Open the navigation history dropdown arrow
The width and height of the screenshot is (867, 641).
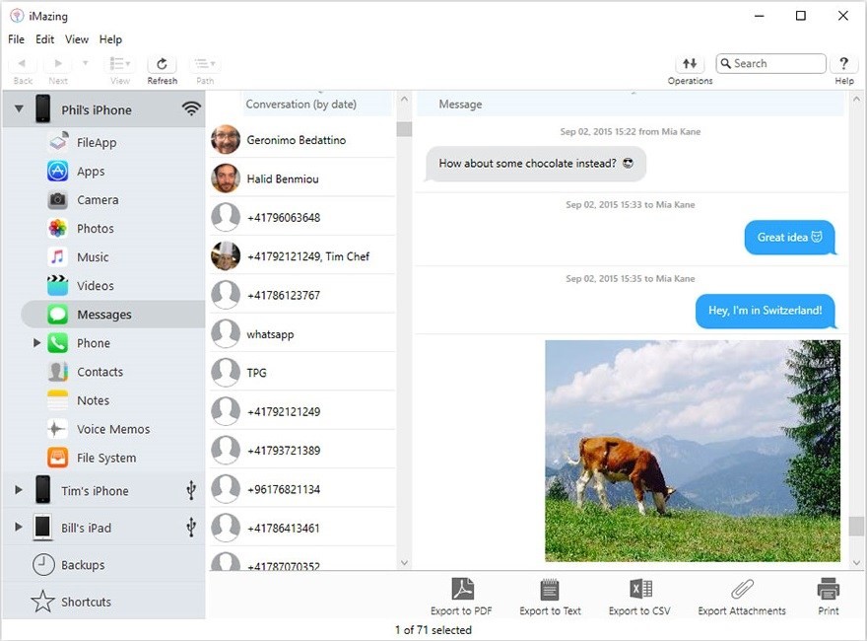pyautogui.click(x=85, y=63)
